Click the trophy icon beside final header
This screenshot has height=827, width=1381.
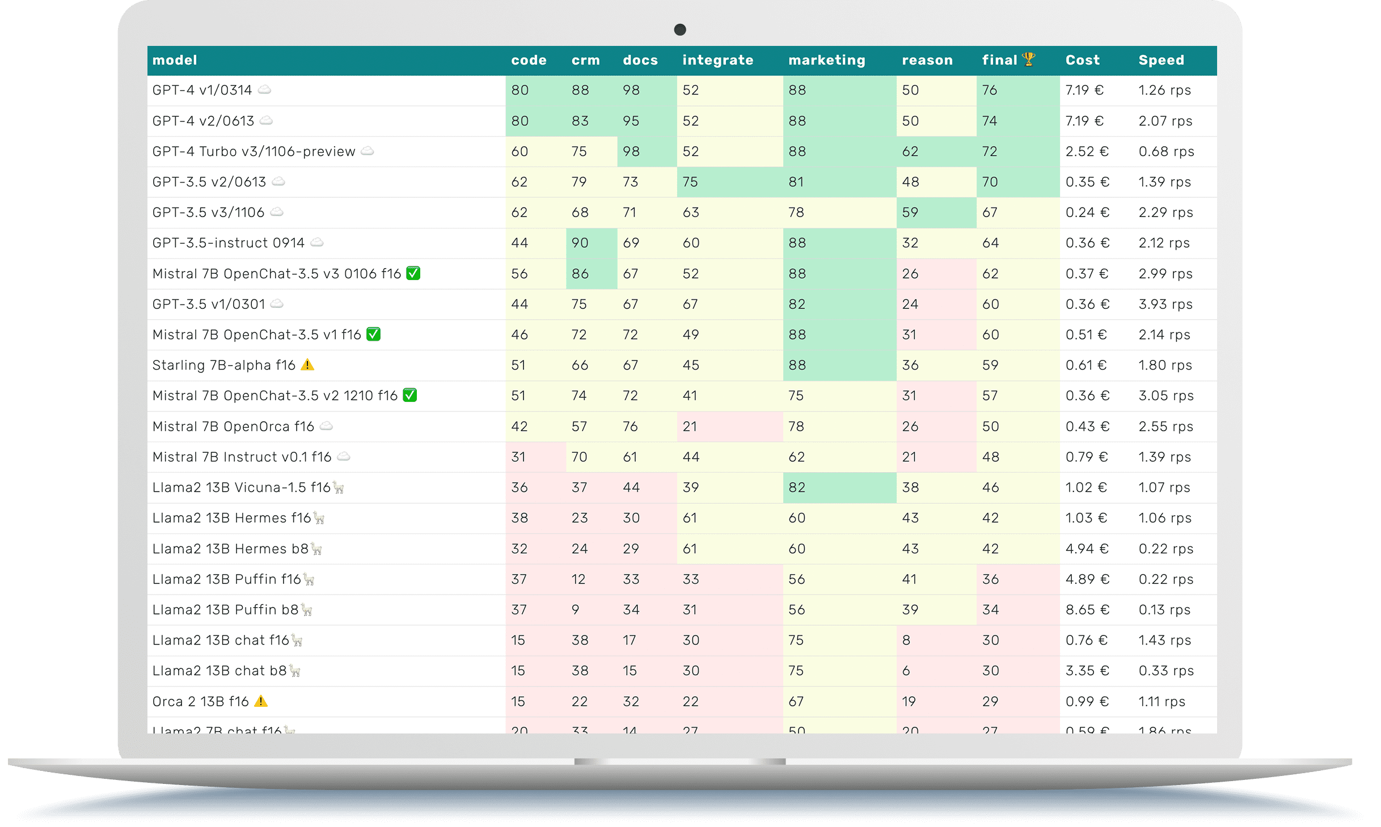click(x=1028, y=60)
